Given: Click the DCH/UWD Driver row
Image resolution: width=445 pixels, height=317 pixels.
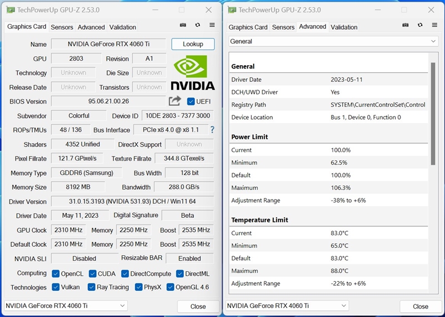Looking at the screenshot, I should click(329, 92).
